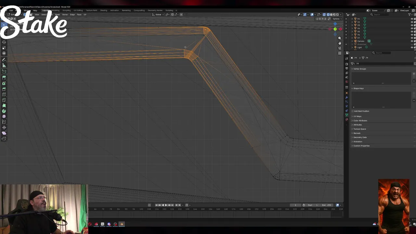The height and width of the screenshot is (234, 416).
Task: Hide the Light with its eye icon
Action: coord(412,47)
